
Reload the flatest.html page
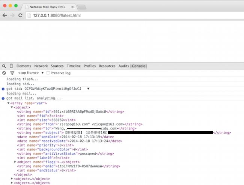click(20, 15)
